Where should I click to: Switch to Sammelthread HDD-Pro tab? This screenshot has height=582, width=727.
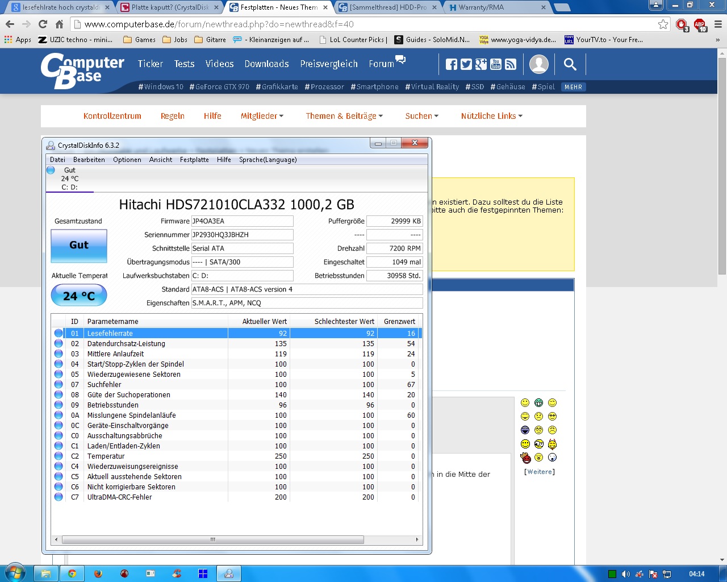point(386,7)
